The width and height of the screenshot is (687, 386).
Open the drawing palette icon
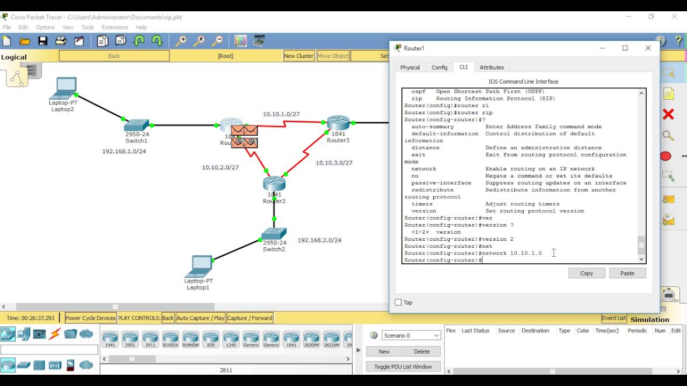tap(240, 41)
